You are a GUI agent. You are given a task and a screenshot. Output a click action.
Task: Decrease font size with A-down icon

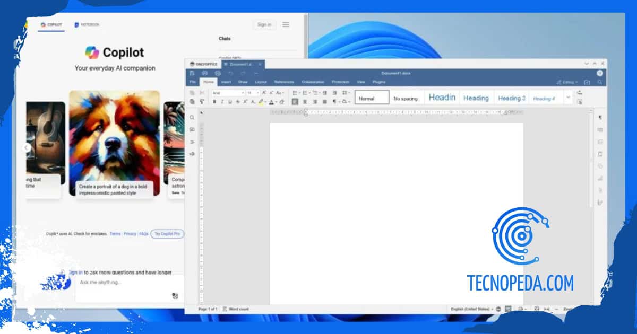(271, 93)
